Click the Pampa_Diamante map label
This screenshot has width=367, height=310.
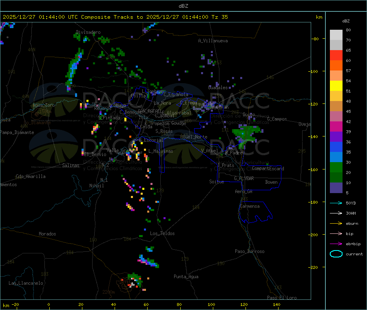click(17, 132)
